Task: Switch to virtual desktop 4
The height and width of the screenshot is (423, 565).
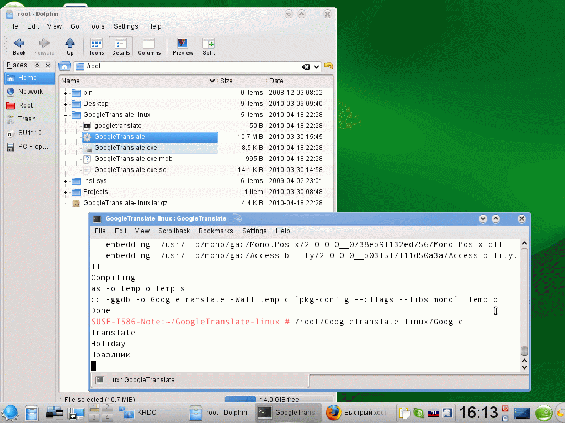Action: [107, 417]
